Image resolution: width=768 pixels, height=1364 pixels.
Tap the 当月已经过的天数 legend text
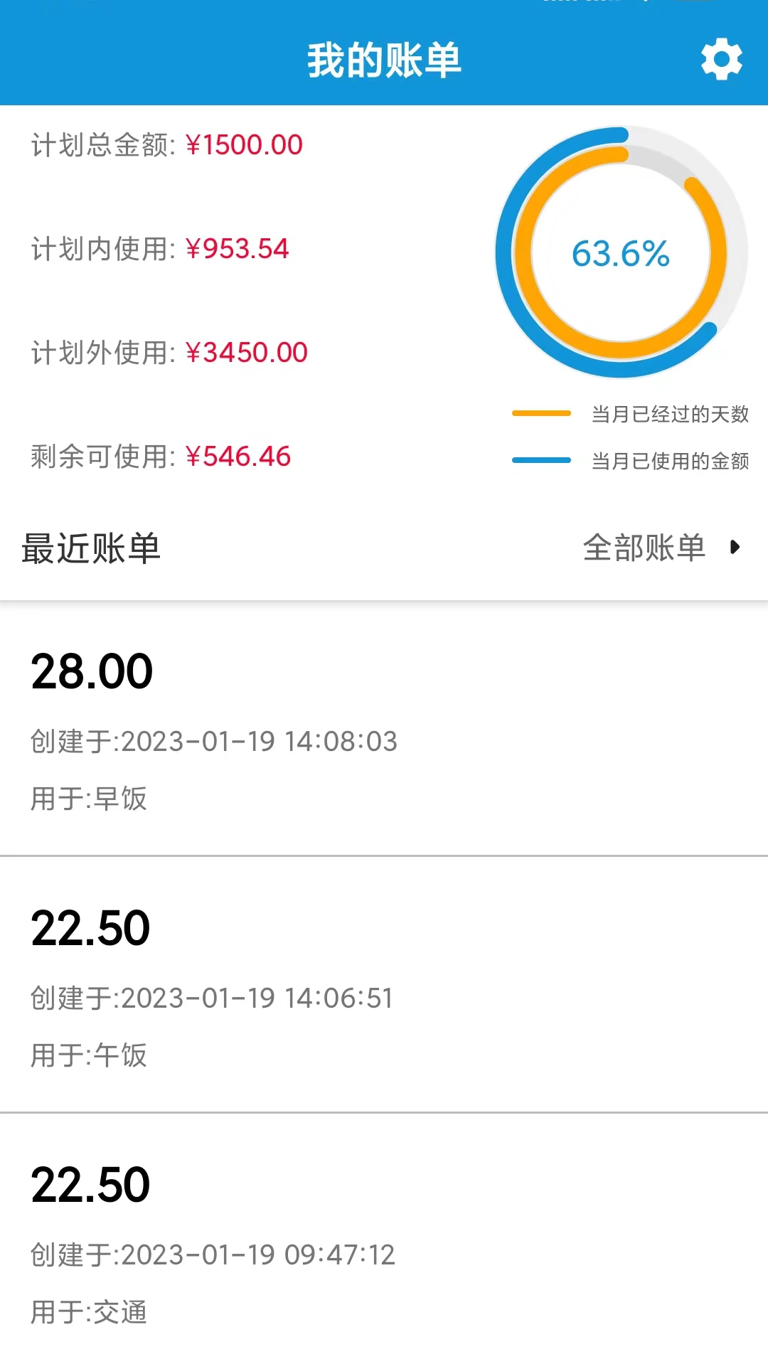click(x=670, y=414)
